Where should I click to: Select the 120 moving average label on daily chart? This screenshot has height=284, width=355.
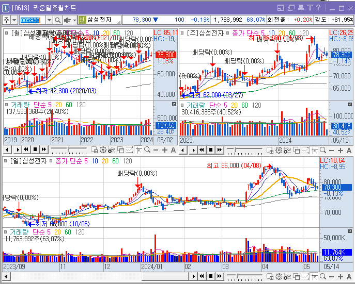click(x=127, y=161)
